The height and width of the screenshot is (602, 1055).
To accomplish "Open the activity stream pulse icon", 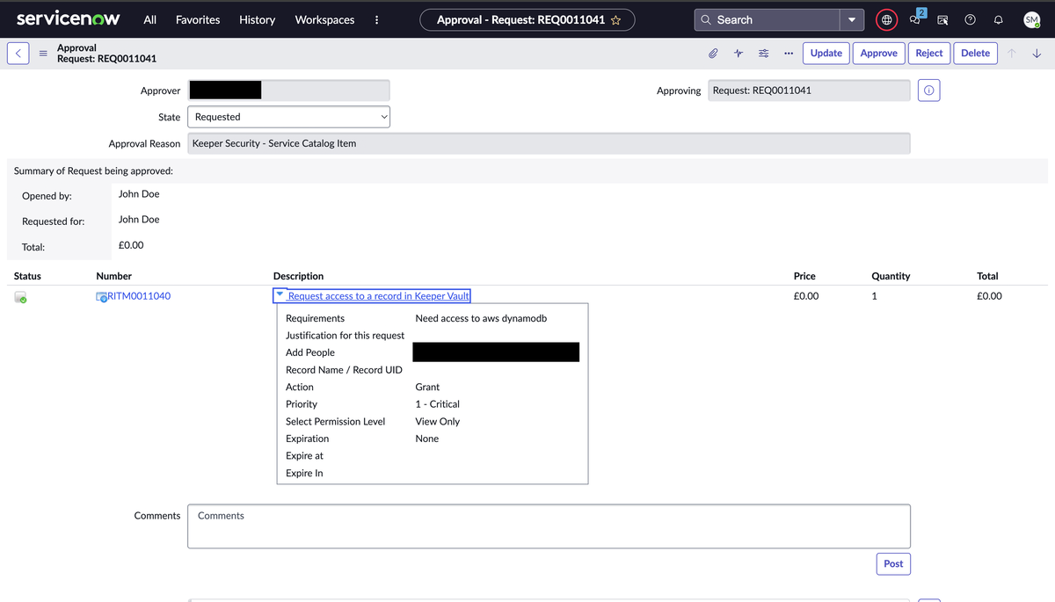I will (738, 54).
